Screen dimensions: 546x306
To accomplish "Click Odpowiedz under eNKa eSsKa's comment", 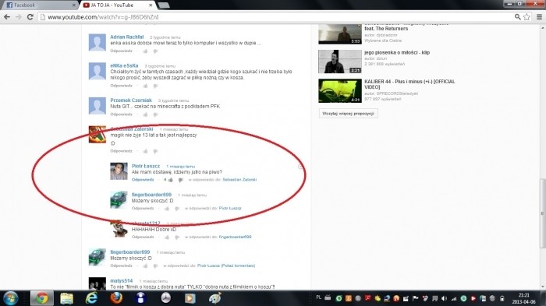I will click(121, 86).
